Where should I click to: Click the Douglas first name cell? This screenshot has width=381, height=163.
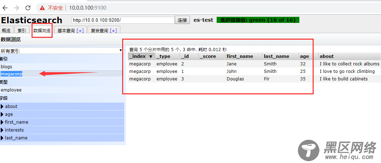[236, 79]
